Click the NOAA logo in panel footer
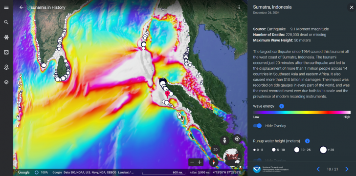 click(x=257, y=169)
